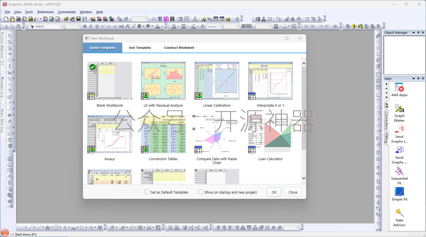The height and width of the screenshot is (237, 426).
Task: Expand the Object Manager panel menu
Action: [x=413, y=33]
